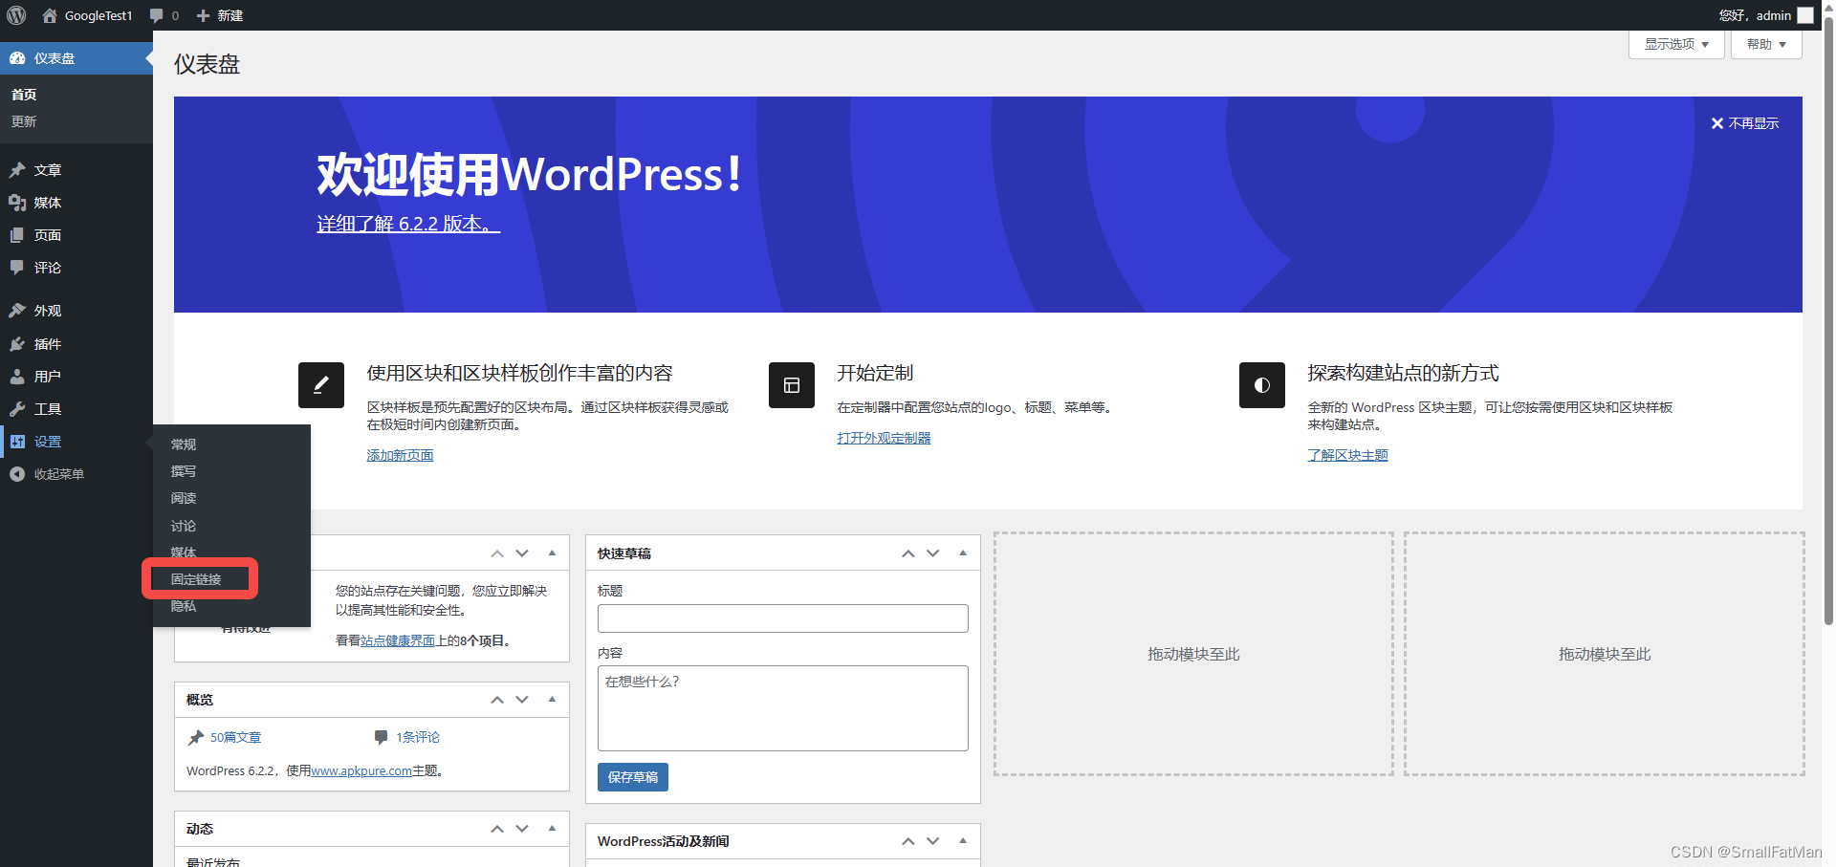The width and height of the screenshot is (1836, 867).
Task: Move 快速草稿 panel up
Action: [x=908, y=553]
